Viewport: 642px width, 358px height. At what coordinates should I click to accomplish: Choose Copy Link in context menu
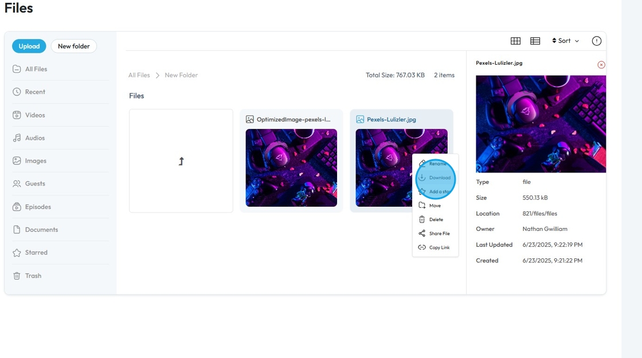435,247
